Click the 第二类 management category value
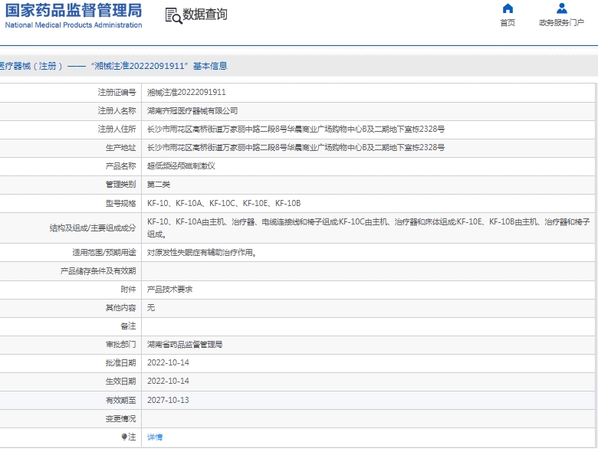598x452 pixels. [159, 185]
